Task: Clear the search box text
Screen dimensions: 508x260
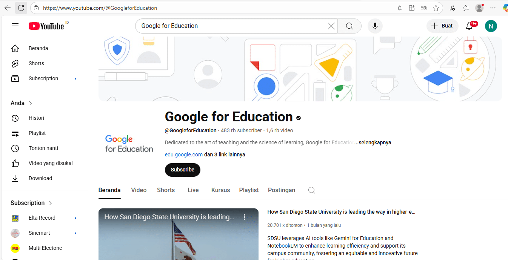Action: (x=331, y=26)
